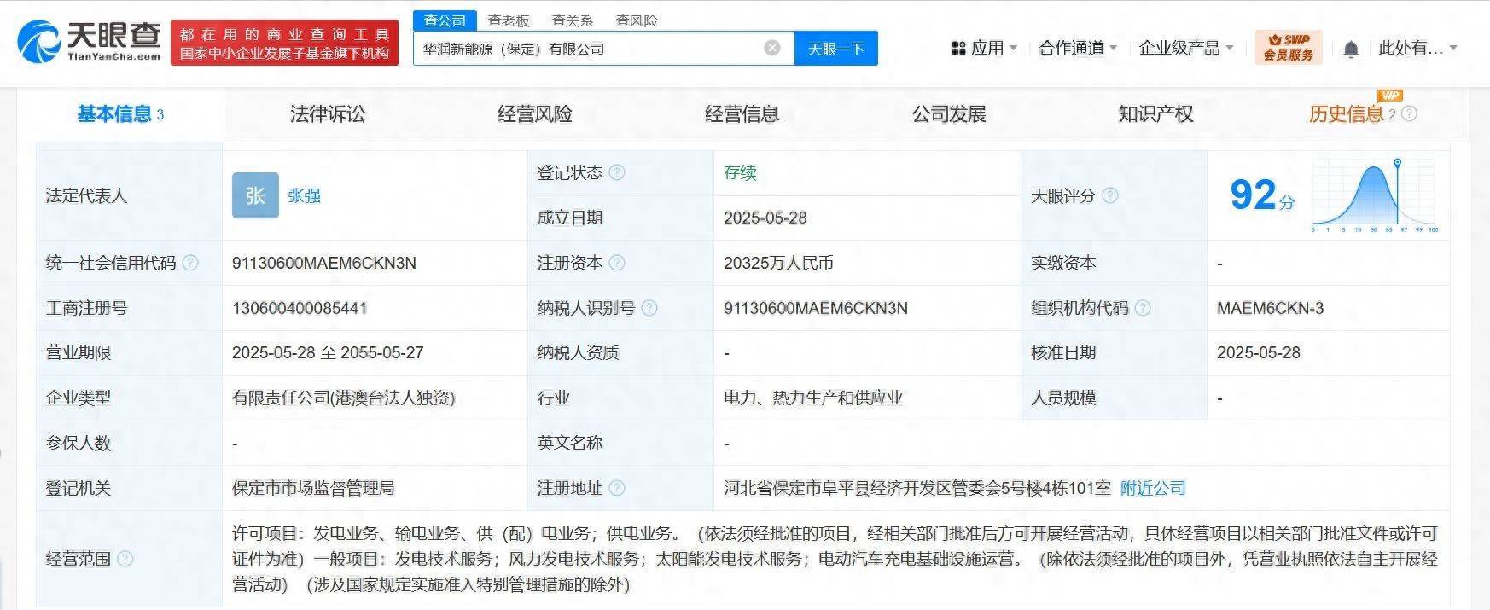This screenshot has width=1490, height=610.
Task: Click help icon beside 统一社会信用代码
Action: click(191, 263)
